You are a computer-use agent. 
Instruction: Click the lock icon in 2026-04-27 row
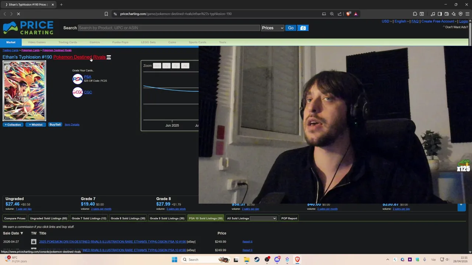(x=34, y=242)
